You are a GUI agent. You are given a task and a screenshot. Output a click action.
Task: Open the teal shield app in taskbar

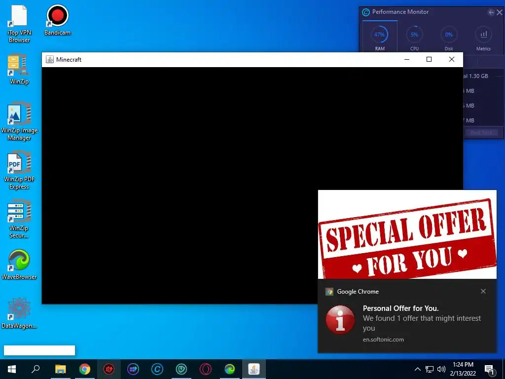point(181,369)
